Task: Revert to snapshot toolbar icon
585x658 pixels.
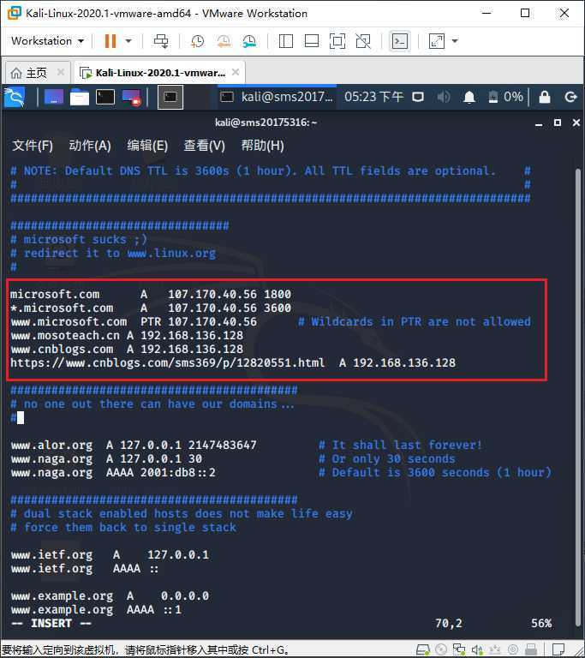Action: click(x=224, y=41)
